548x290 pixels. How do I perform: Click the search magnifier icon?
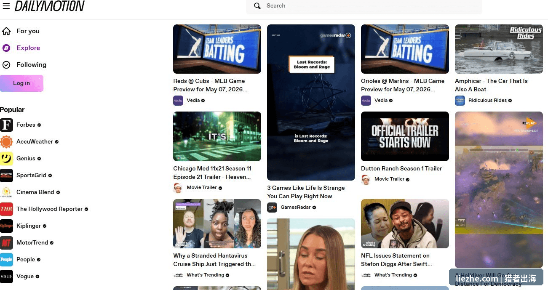257,6
